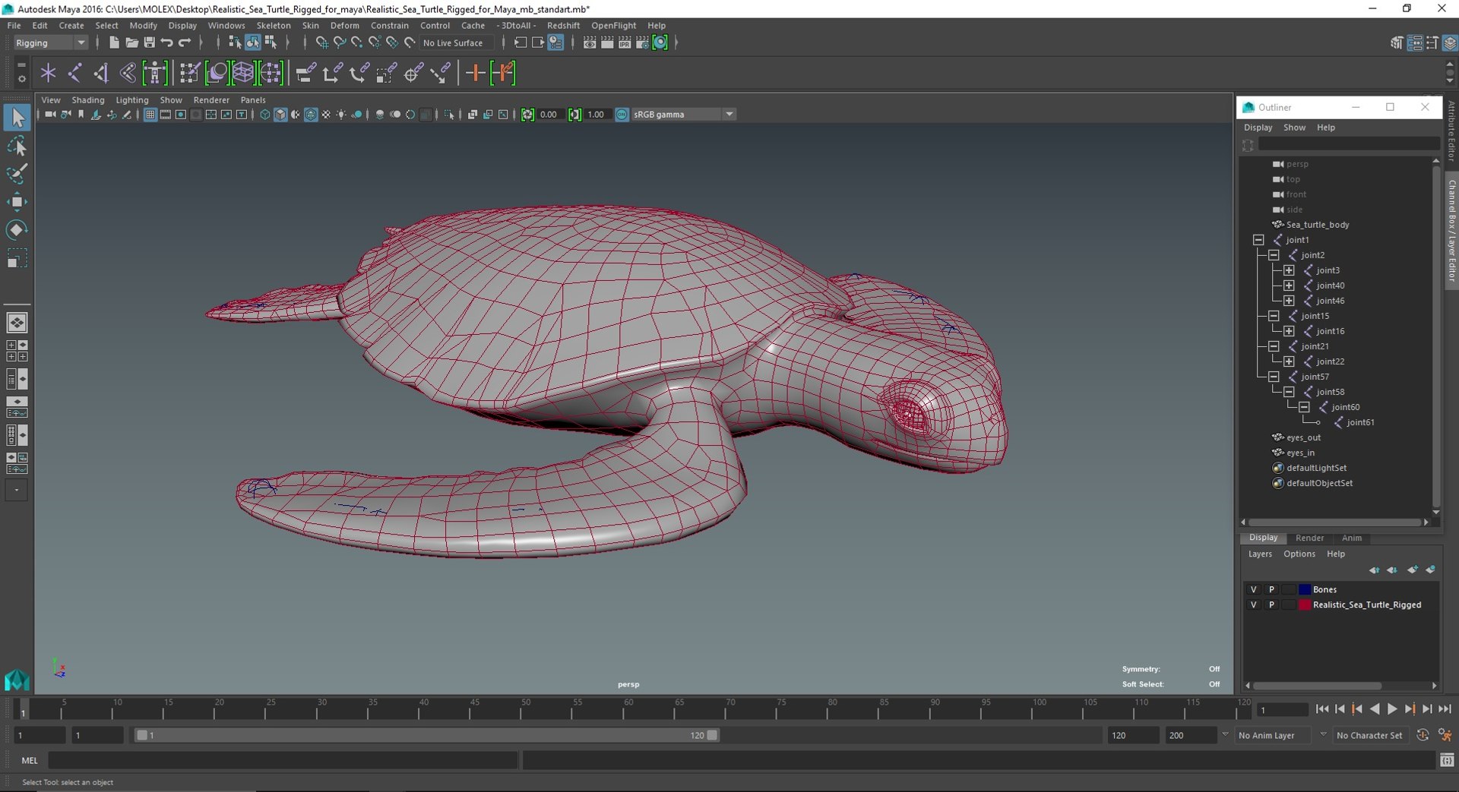Activate the Lasso select tool
1459x792 pixels.
point(17,146)
